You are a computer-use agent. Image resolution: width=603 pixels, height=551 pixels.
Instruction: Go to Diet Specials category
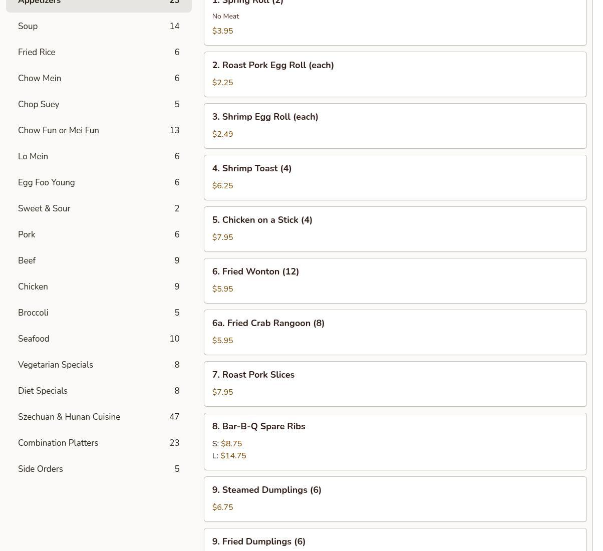click(x=99, y=391)
